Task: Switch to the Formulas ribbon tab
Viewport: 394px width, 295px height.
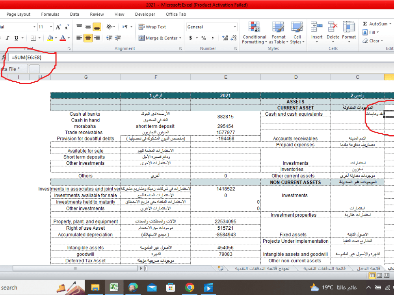Action: (x=50, y=14)
